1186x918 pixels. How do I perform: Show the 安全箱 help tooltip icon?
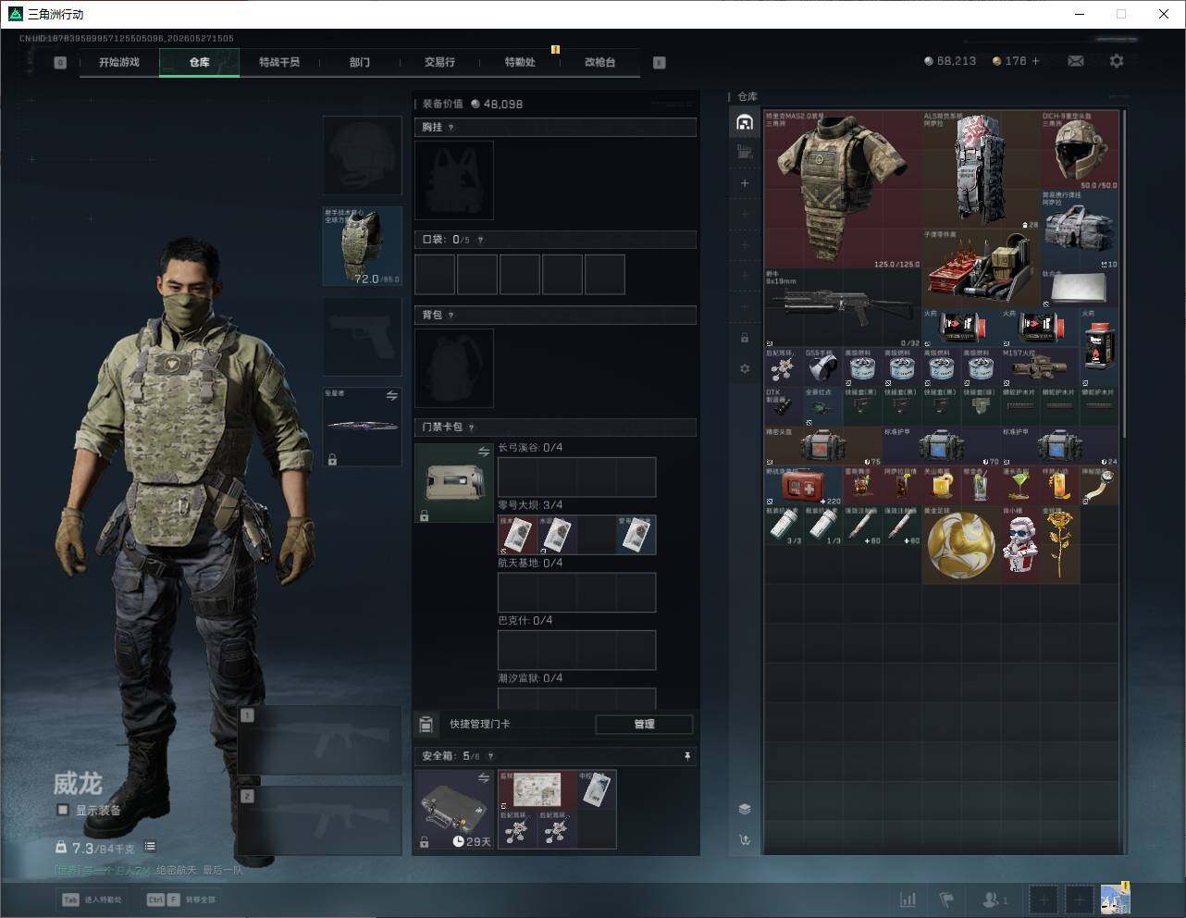490,756
